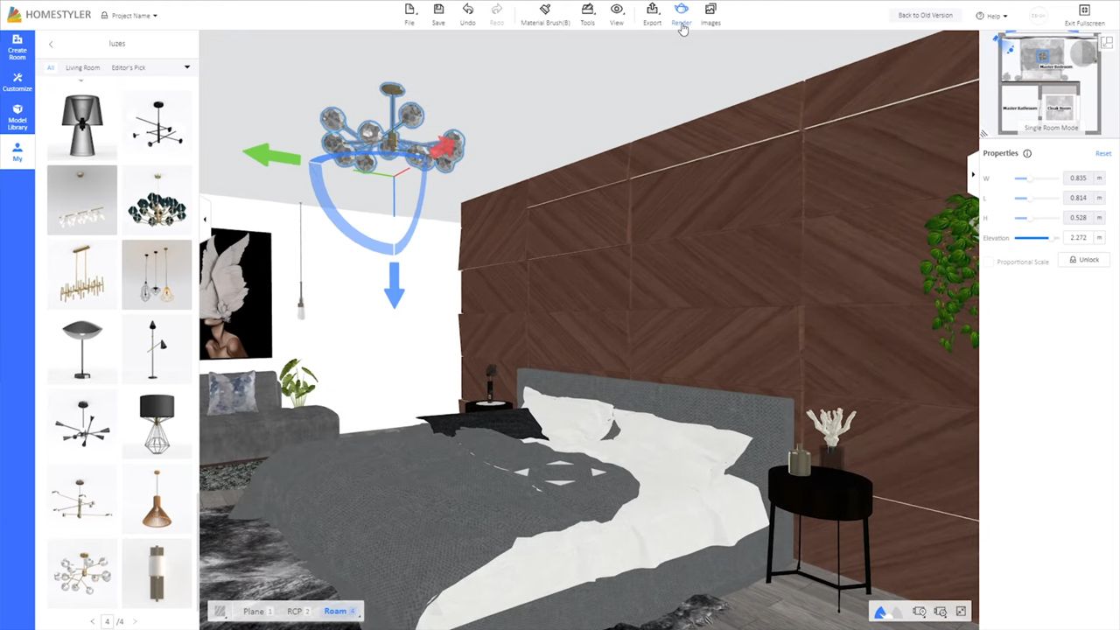
Task: Collapse the Properties panel arrow
Action: (973, 175)
